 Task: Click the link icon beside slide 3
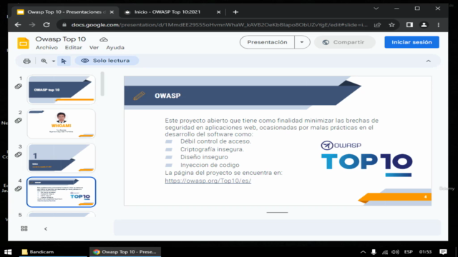[x=19, y=155]
